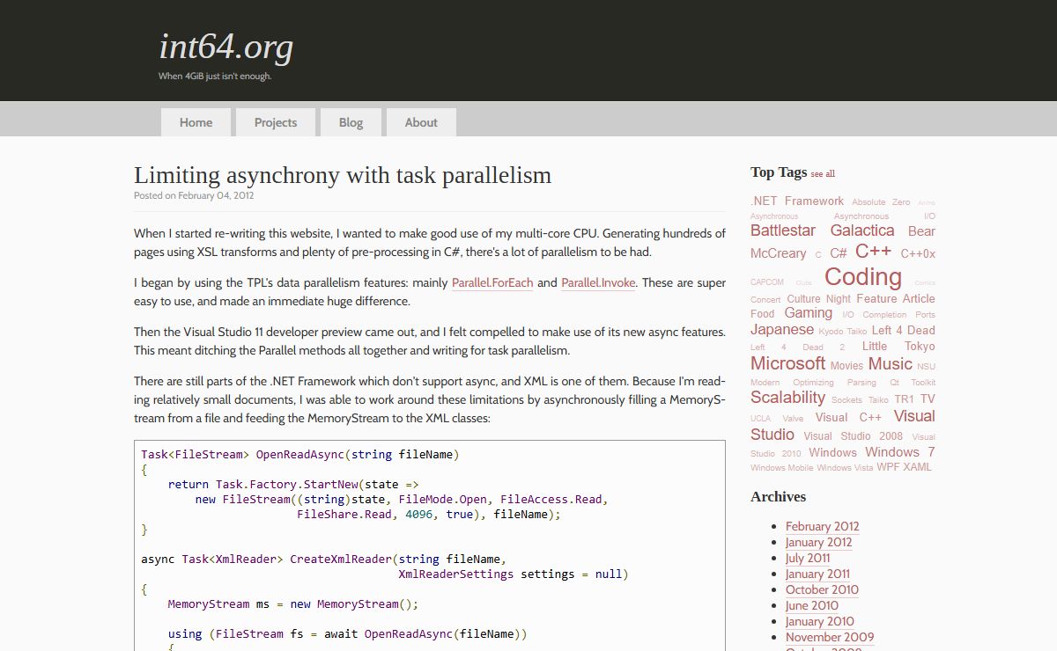Open the October 2010 archive
1057x651 pixels.
click(822, 589)
